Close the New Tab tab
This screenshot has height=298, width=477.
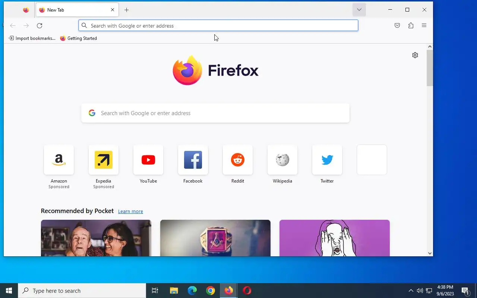(x=113, y=10)
